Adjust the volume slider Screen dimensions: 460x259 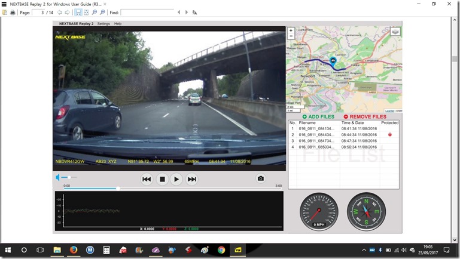tap(69, 177)
